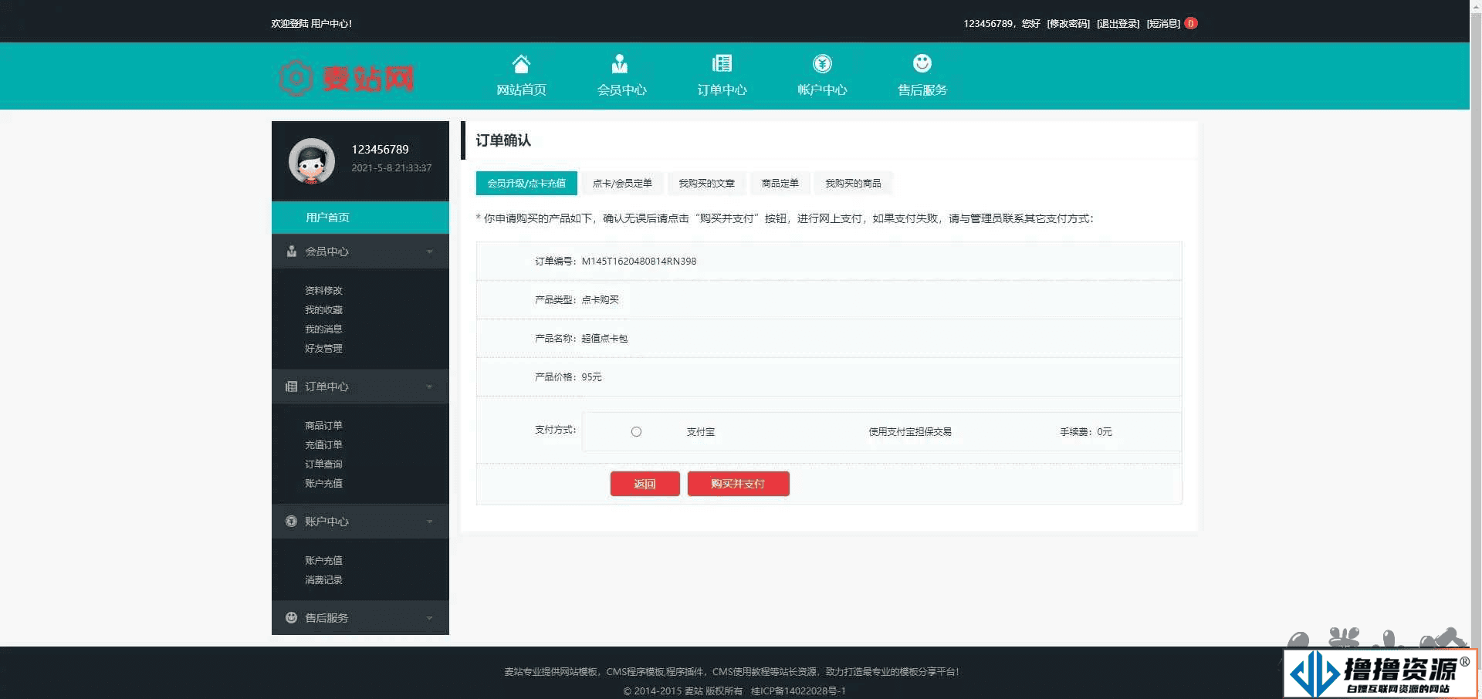This screenshot has width=1482, height=699.
Task: Open 账户充值 under 订单中心
Action: [x=323, y=484]
